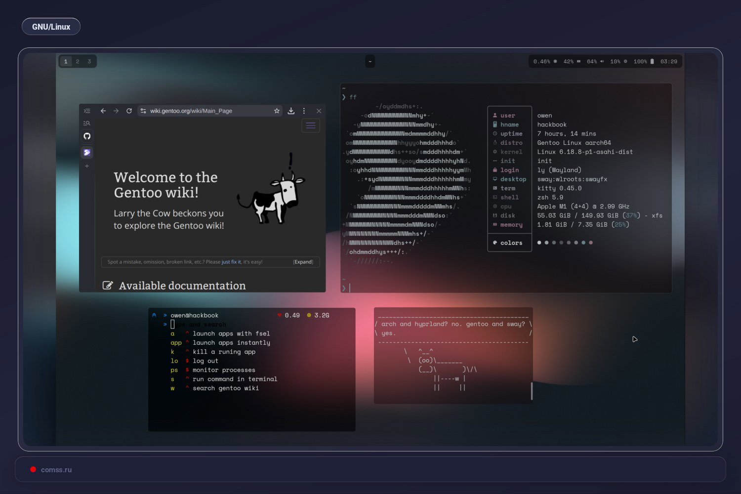Reload the Gentoo wiki page
Viewport: 741px width, 494px height.
tap(129, 111)
